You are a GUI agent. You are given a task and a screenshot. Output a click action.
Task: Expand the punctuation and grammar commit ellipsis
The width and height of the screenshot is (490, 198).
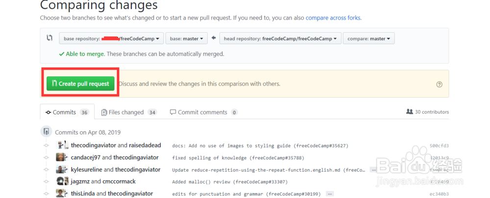(x=329, y=194)
